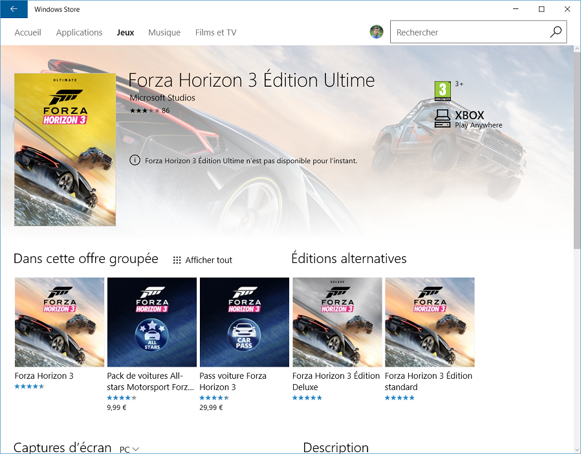
Task: Open the user profile avatar
Action: coord(377,32)
